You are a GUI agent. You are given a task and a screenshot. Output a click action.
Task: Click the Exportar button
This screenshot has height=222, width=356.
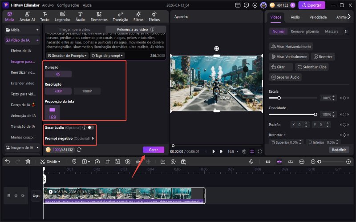pos(311,5)
